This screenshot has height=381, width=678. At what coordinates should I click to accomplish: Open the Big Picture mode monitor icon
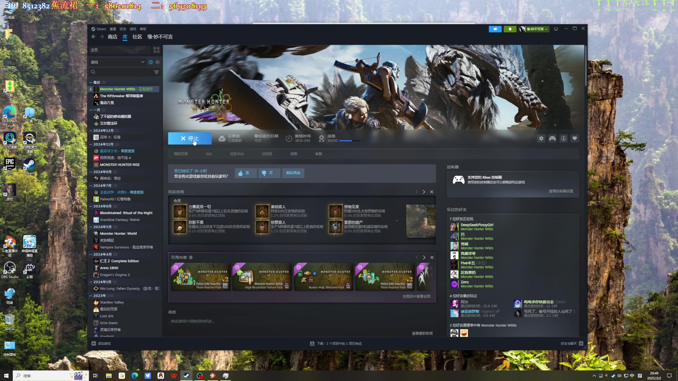point(556,29)
